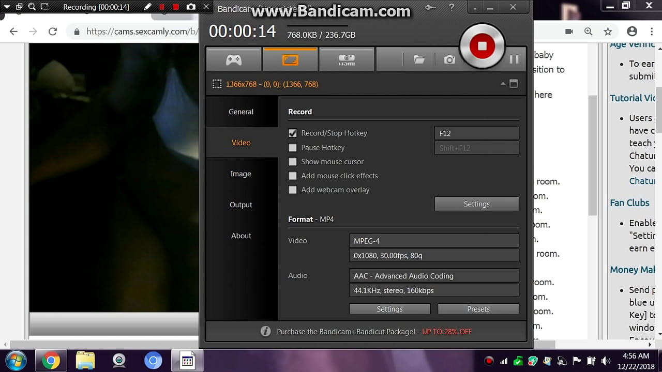662x372 pixels.
Task: Select the screen recording mode icon
Action: coord(290,60)
